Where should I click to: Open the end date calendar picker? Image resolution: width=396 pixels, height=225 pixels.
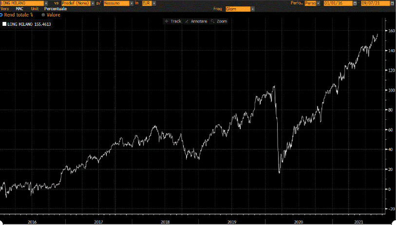[392, 3]
